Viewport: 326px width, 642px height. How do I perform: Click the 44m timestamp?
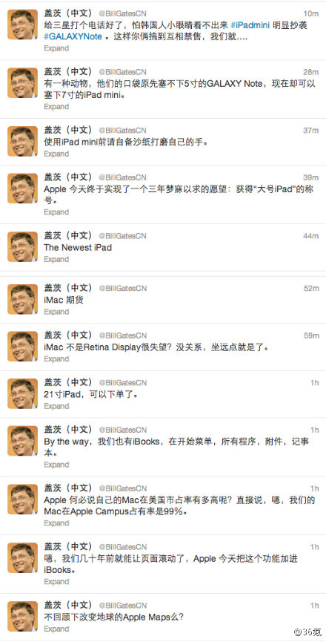[x=311, y=236]
